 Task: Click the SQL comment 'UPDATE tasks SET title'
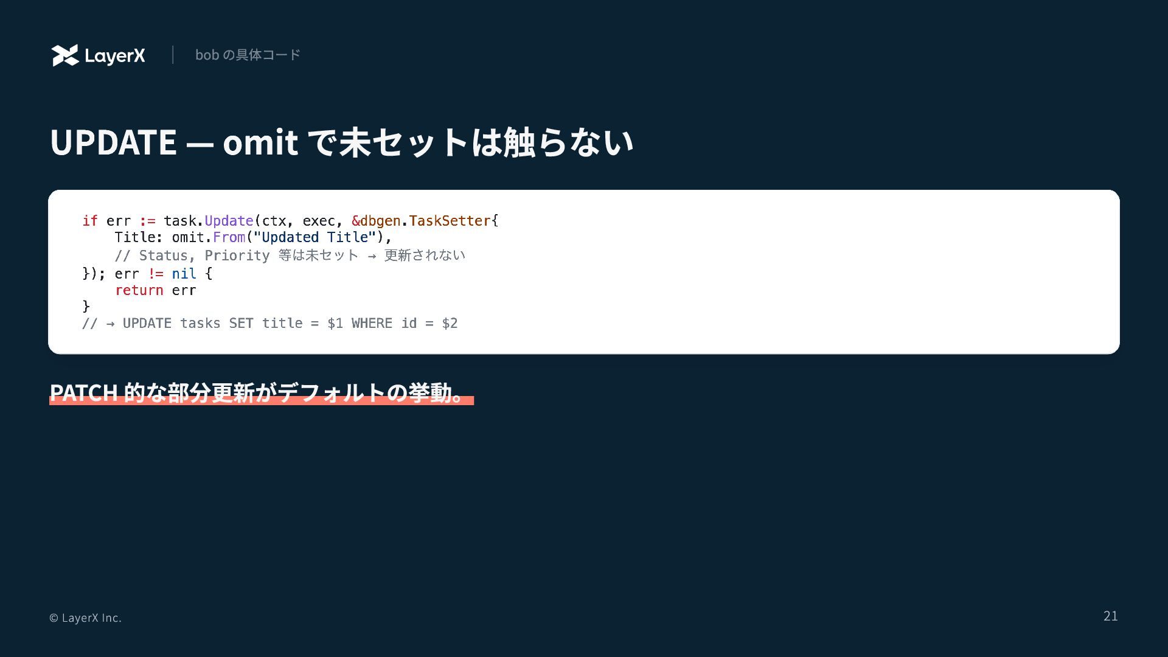click(x=270, y=324)
